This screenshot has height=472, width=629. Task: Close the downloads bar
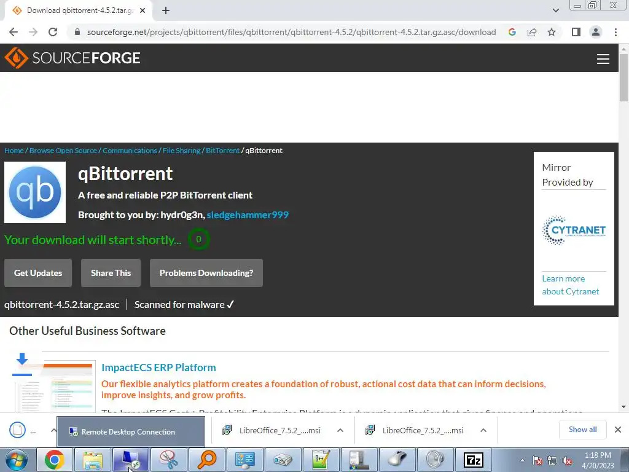pos(618,430)
